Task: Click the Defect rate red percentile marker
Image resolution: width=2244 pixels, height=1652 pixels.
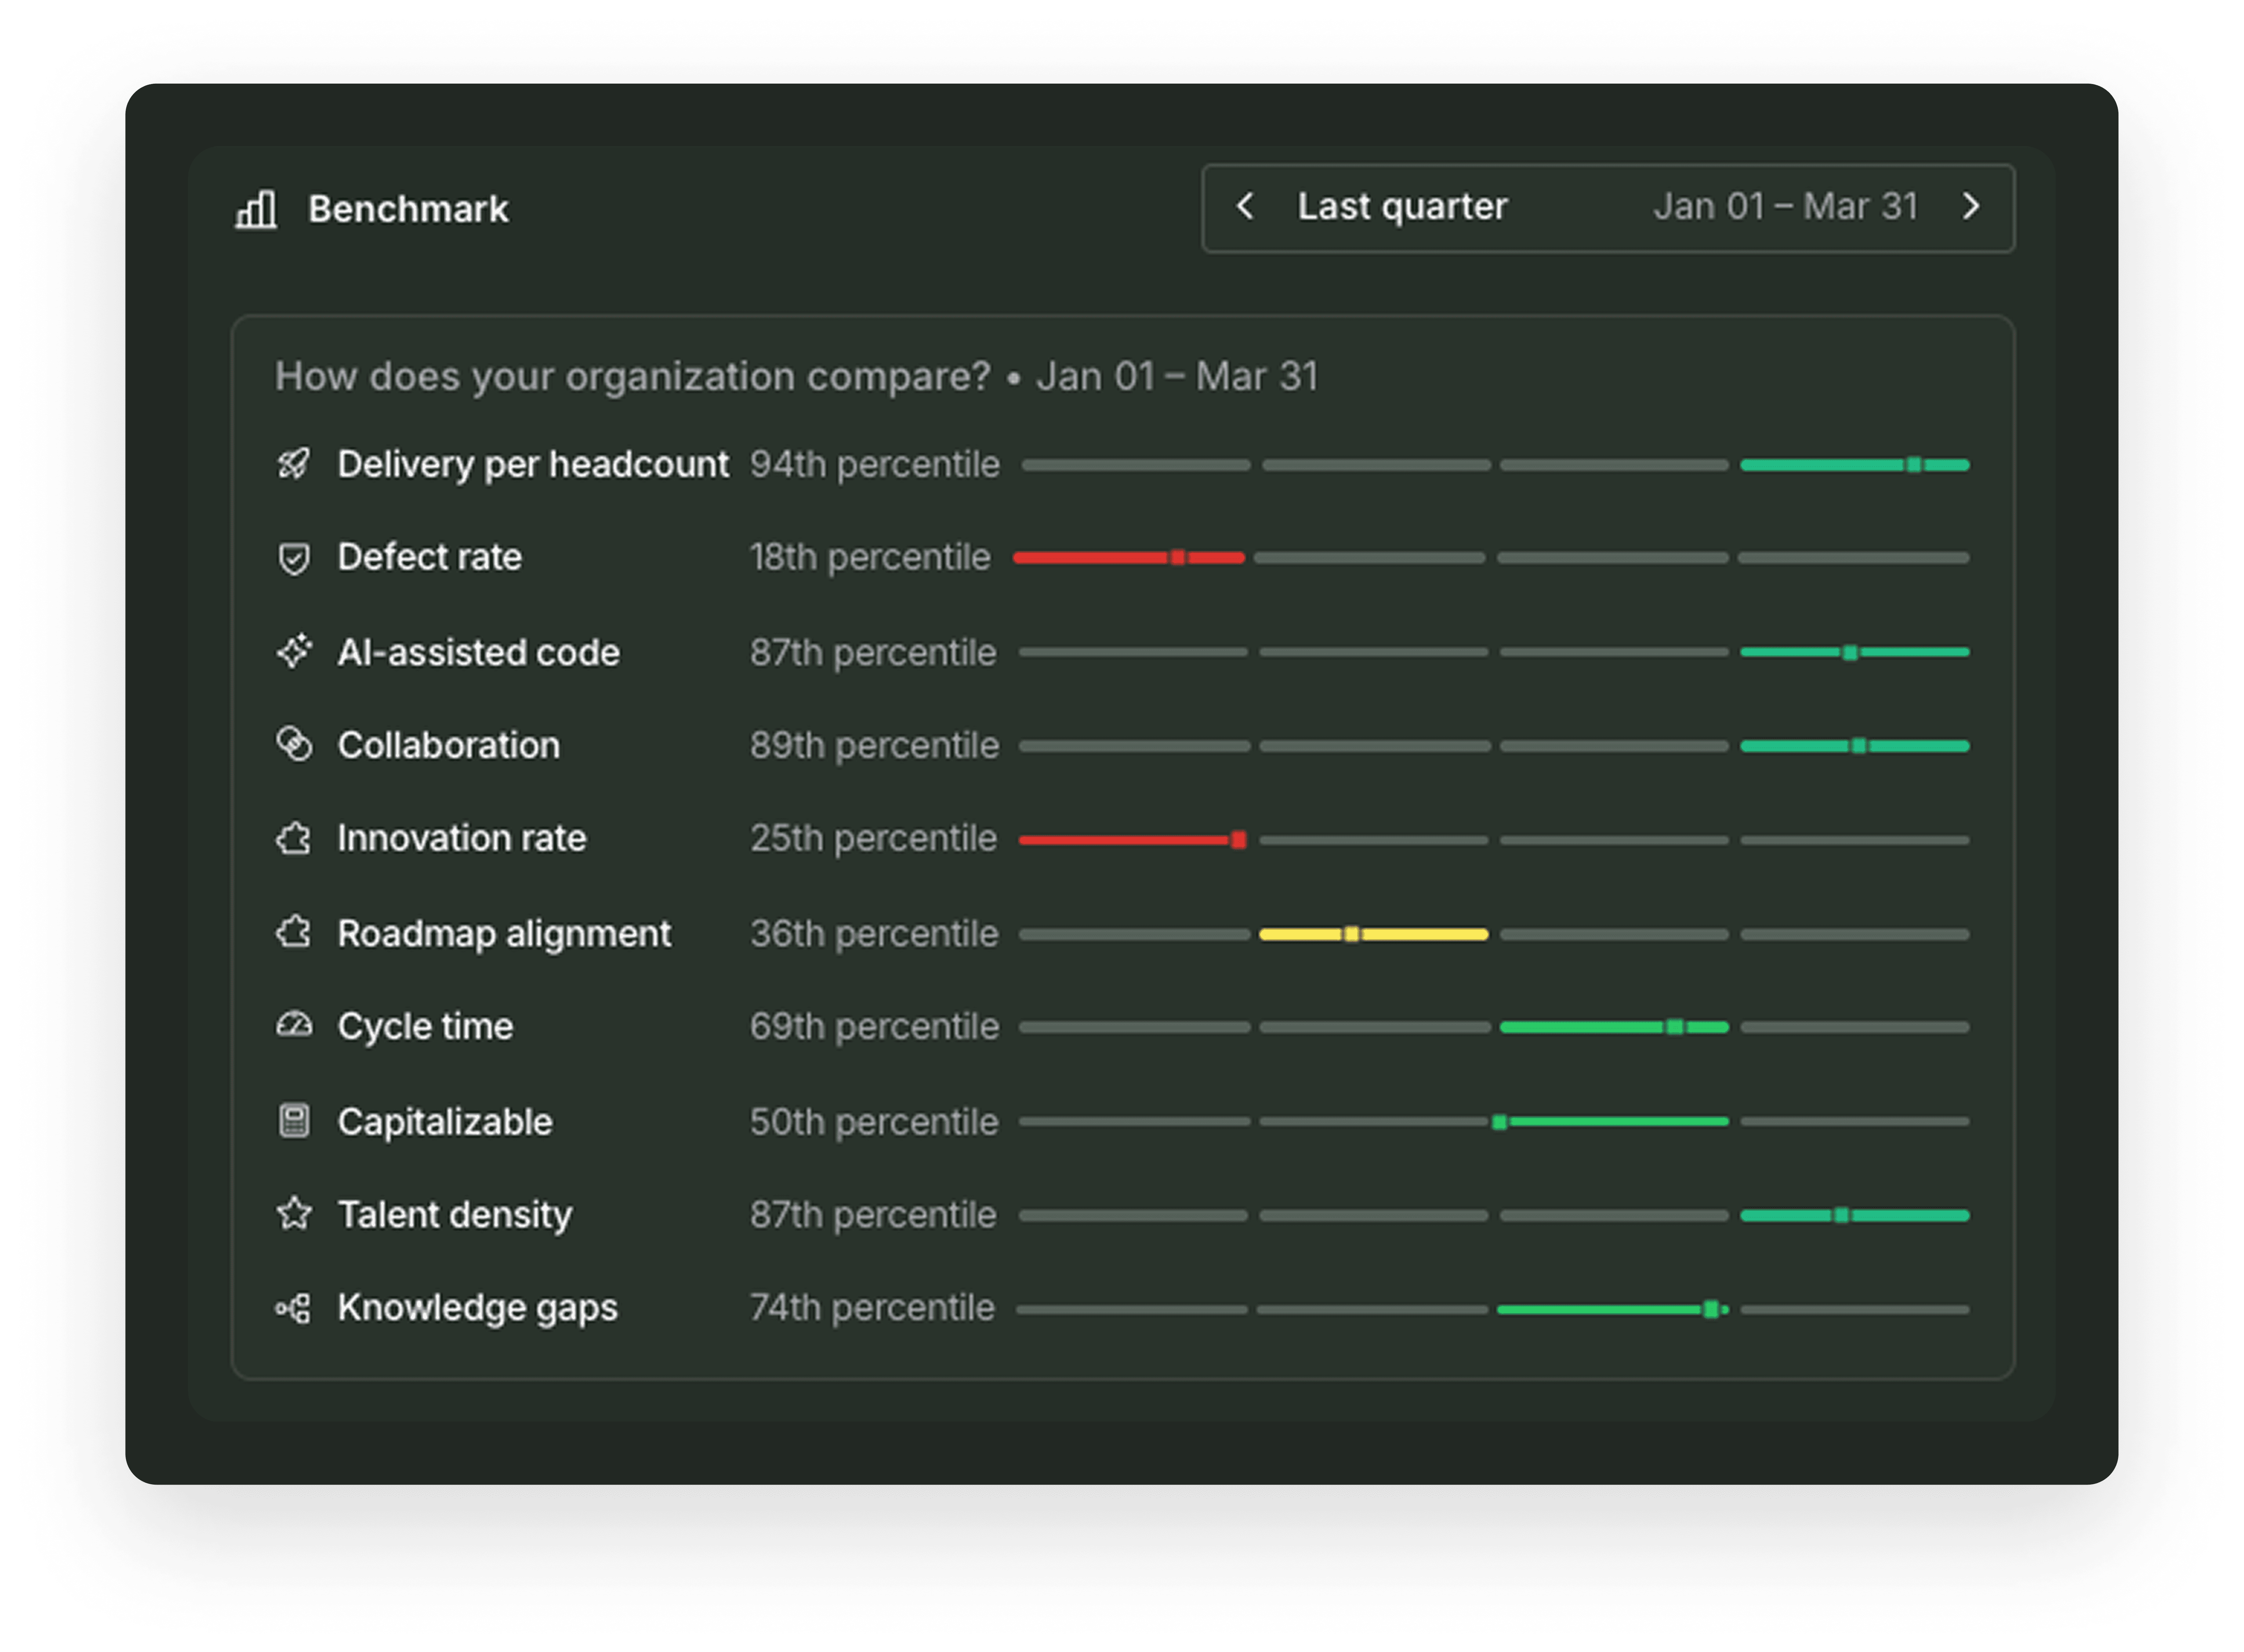Action: [1178, 557]
